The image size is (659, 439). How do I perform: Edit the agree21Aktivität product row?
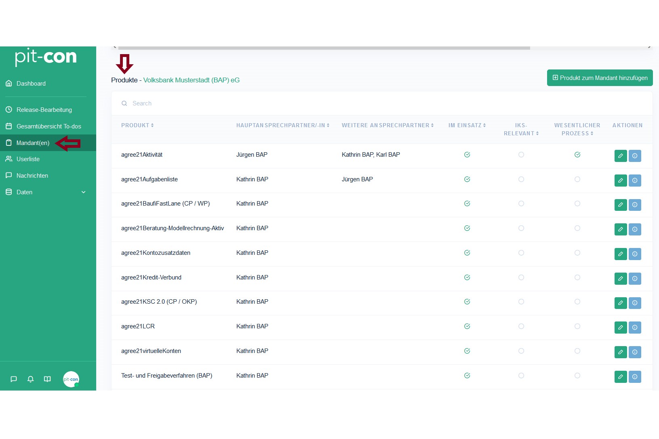[621, 156]
